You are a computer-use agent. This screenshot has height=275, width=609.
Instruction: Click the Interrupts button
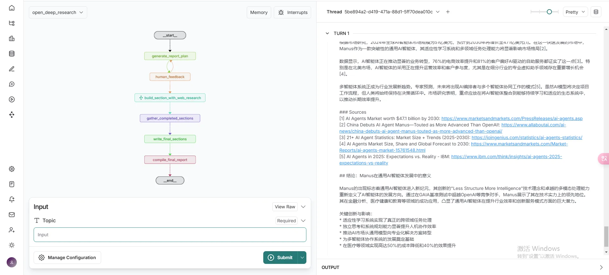(x=293, y=12)
